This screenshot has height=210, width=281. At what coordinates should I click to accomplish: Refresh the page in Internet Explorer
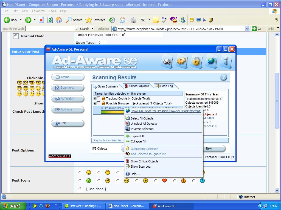point(50,20)
